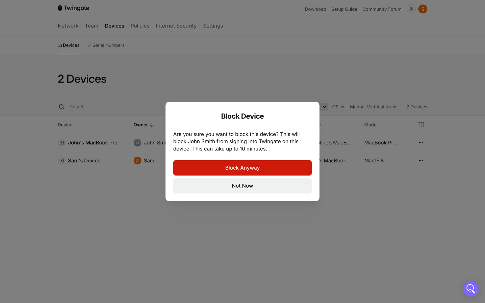This screenshot has width=485, height=303.
Task: Click the John's MacBook Pro laptop icon
Action: pyautogui.click(x=61, y=143)
